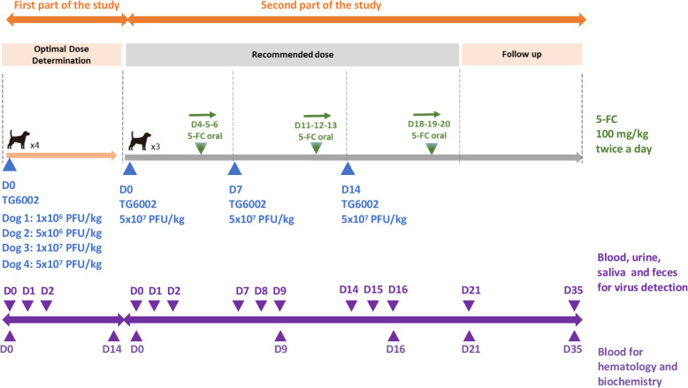688x388 pixels.
Task: Select the purple triangle under the D7 label
Action: [241, 306]
